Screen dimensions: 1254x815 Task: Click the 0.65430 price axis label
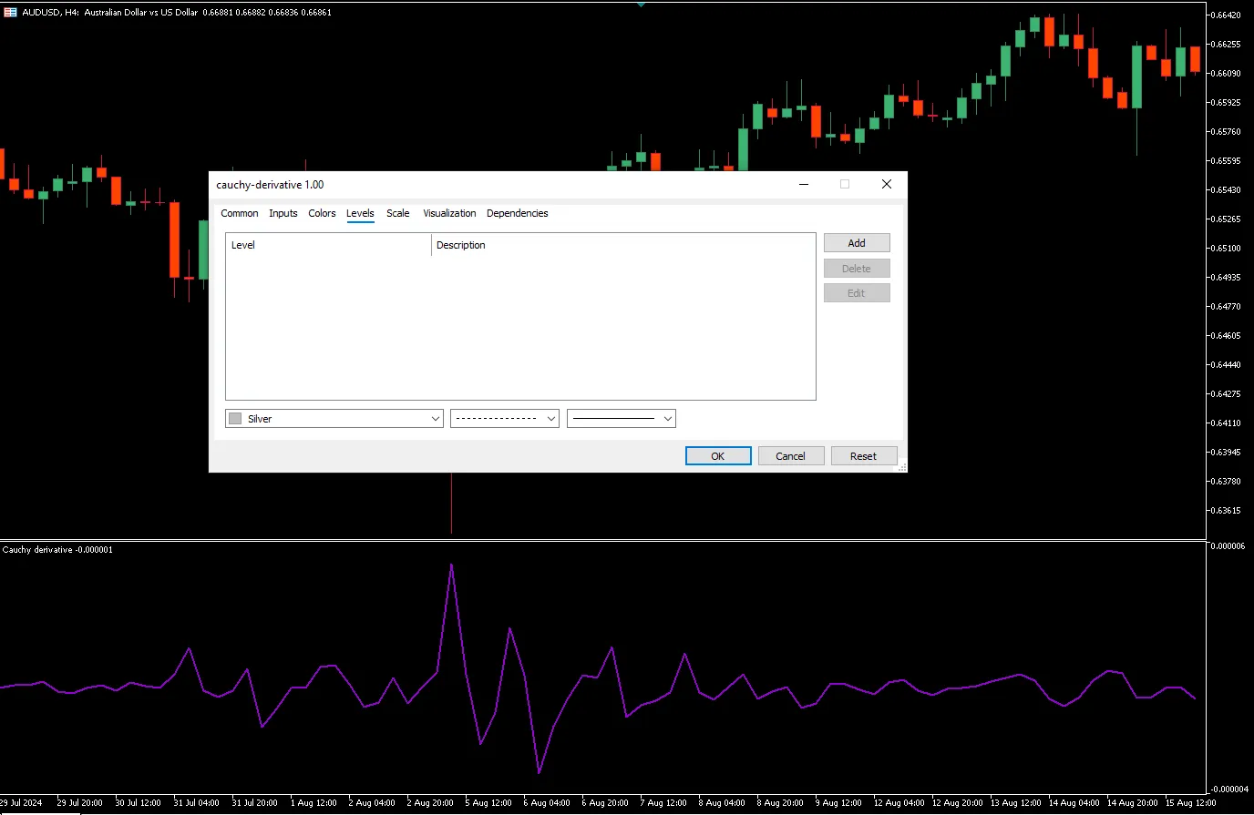(1226, 190)
